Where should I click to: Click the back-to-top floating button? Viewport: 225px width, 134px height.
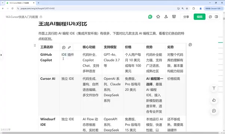(214, 88)
